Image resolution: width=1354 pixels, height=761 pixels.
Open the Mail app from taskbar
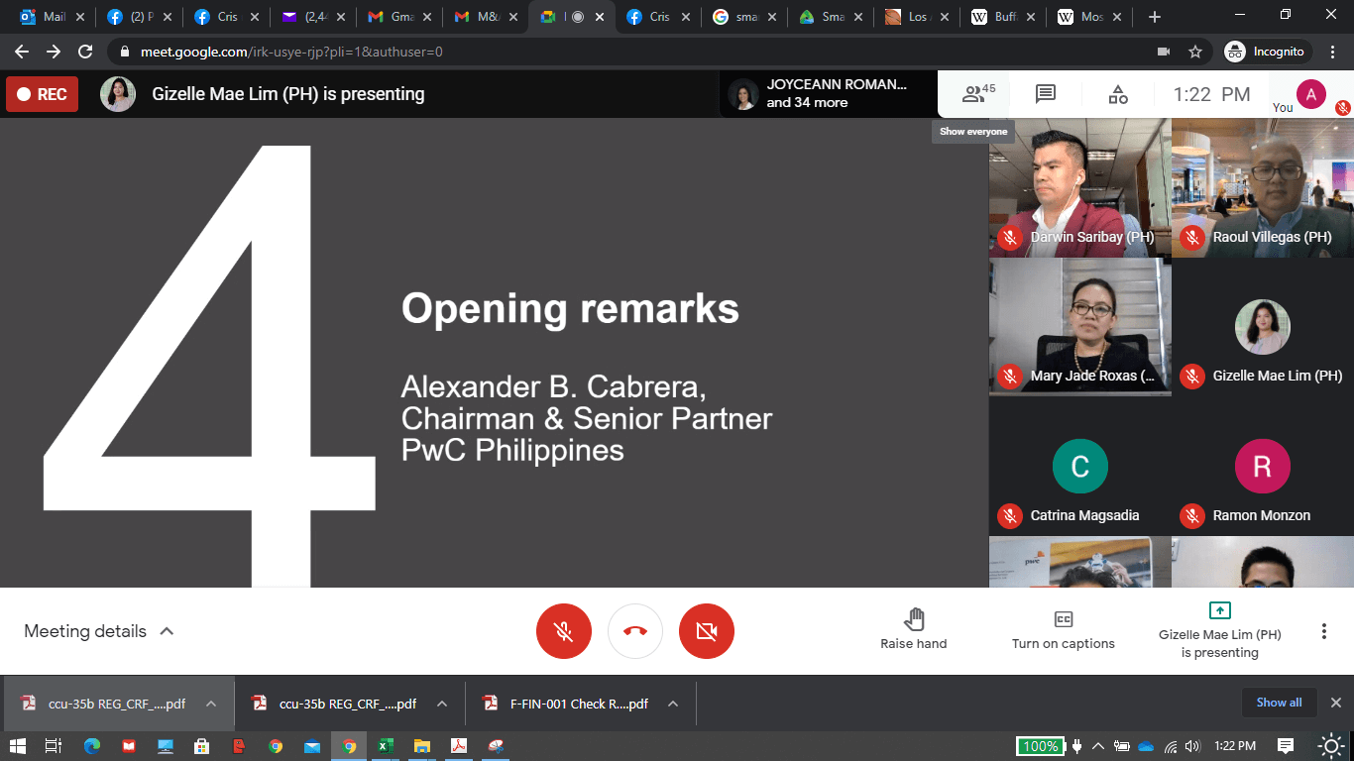coord(312,746)
